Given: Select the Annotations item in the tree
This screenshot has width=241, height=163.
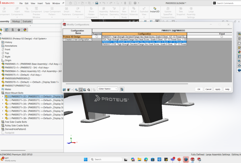Looking at the screenshot, I should click(x=11, y=46).
